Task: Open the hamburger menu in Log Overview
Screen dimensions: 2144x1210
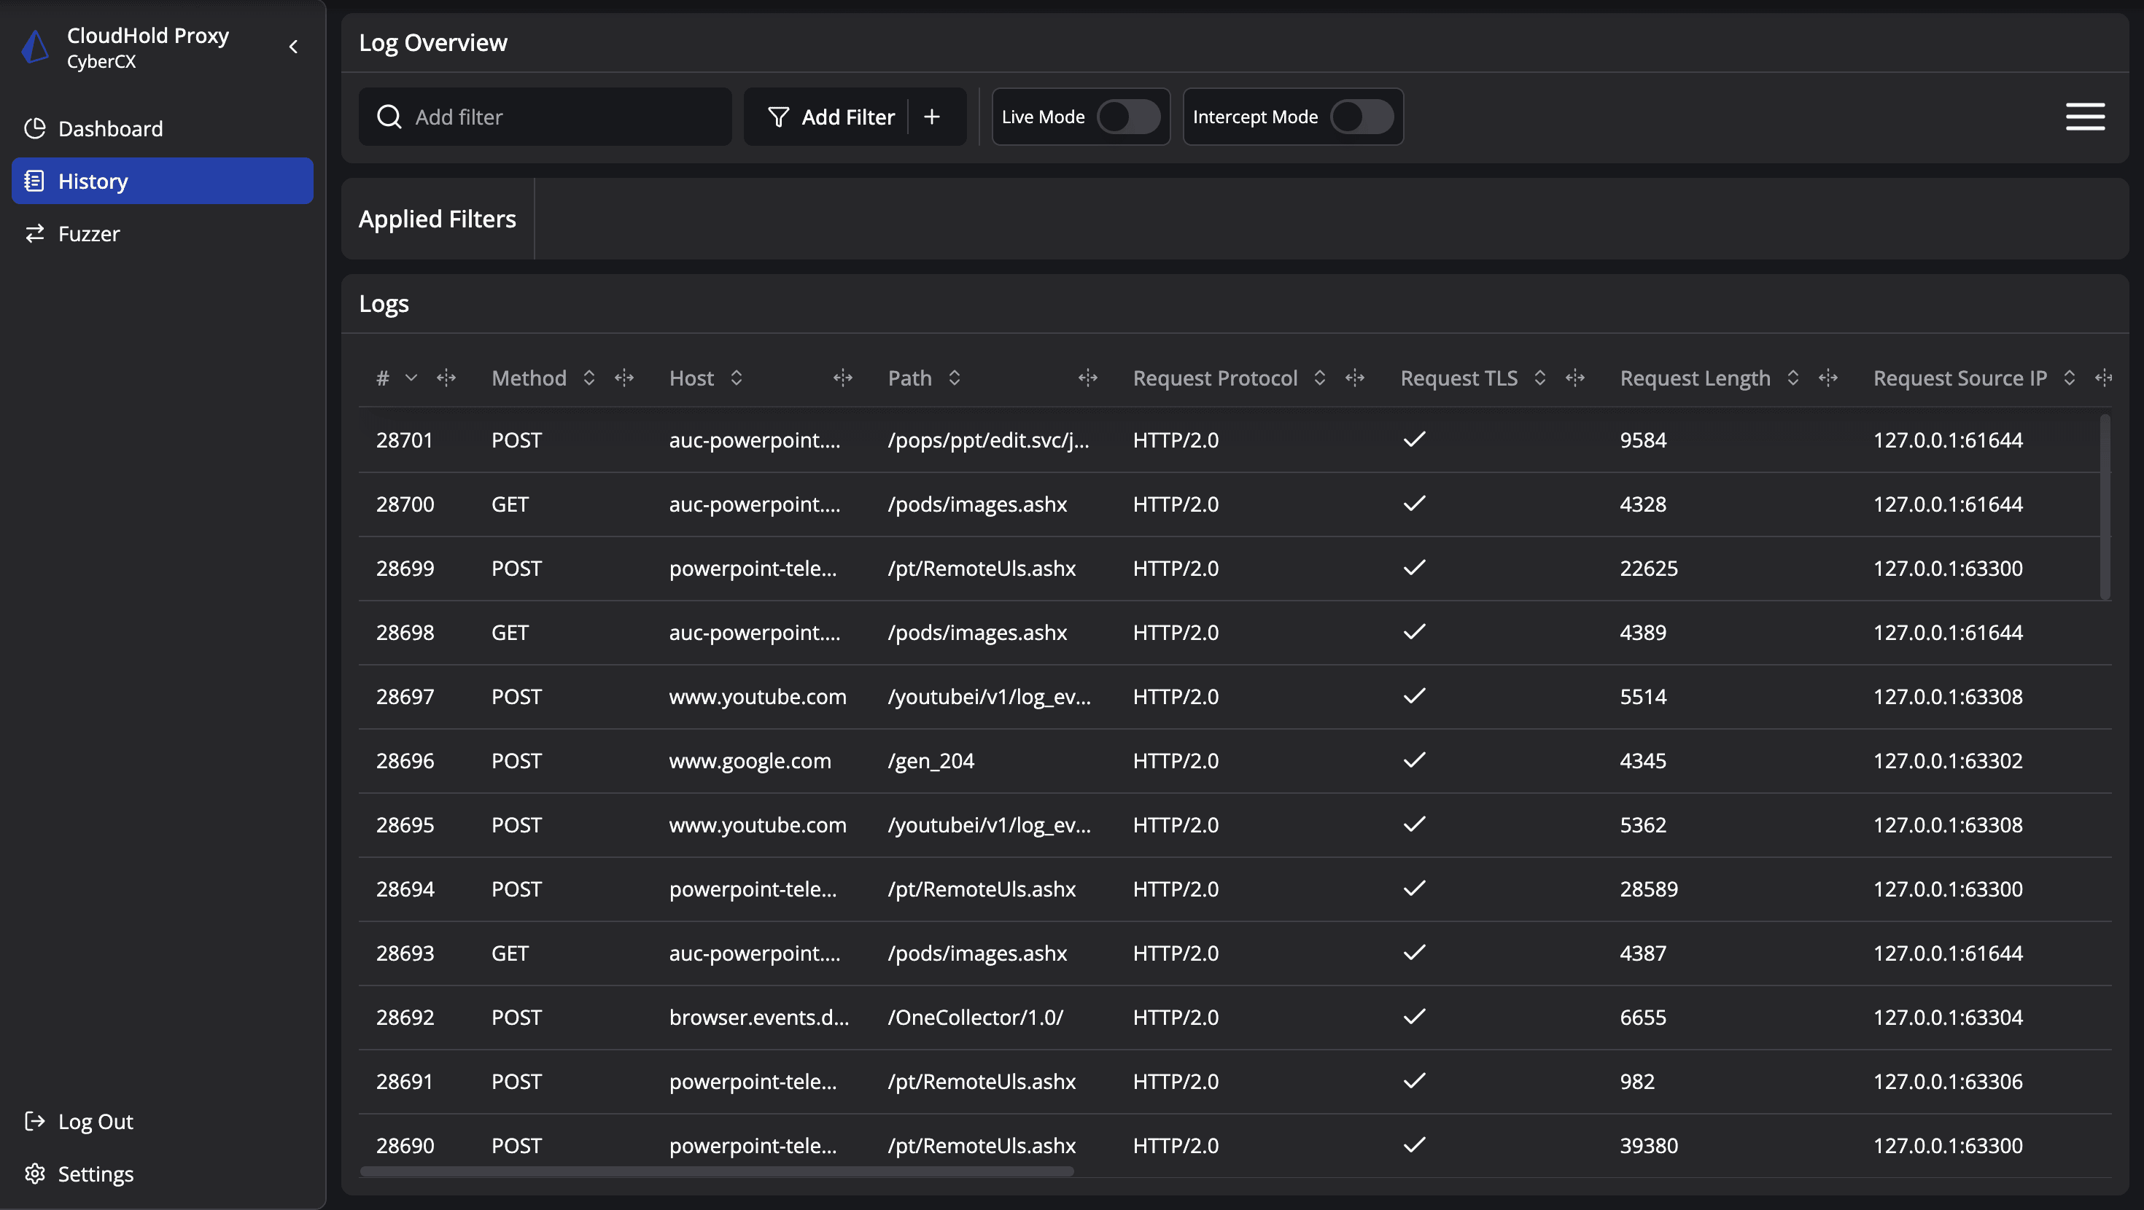Action: coord(2085,117)
